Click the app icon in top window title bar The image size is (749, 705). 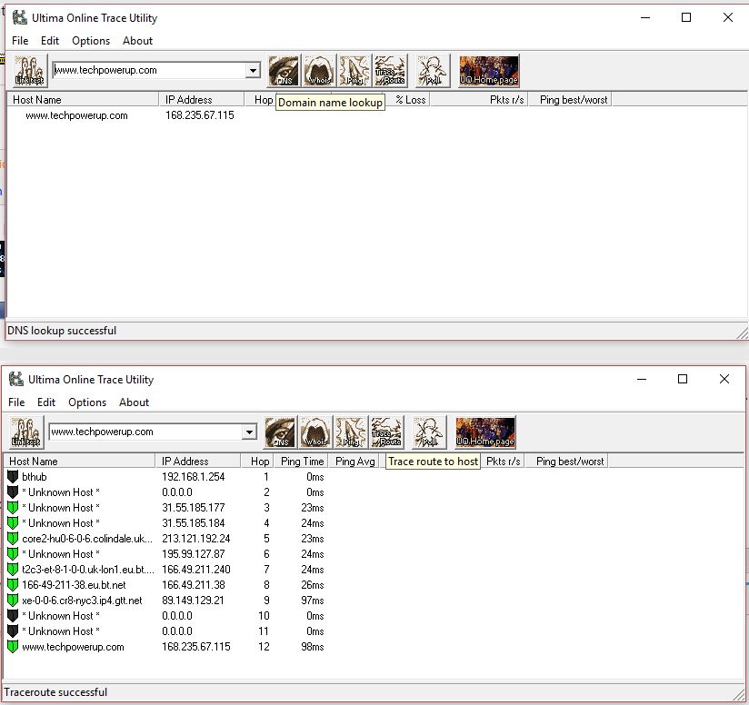pos(20,17)
